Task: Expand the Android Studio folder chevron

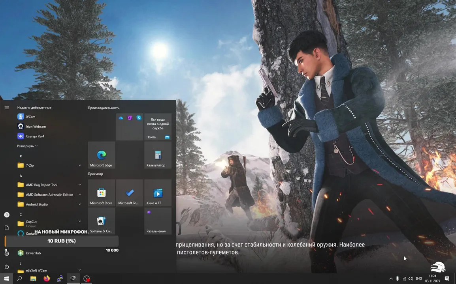Action: coord(80,204)
